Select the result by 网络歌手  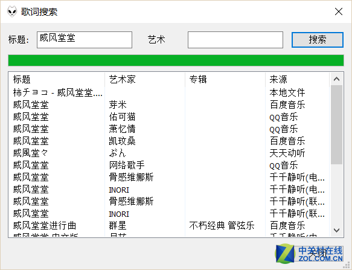click(x=169, y=166)
